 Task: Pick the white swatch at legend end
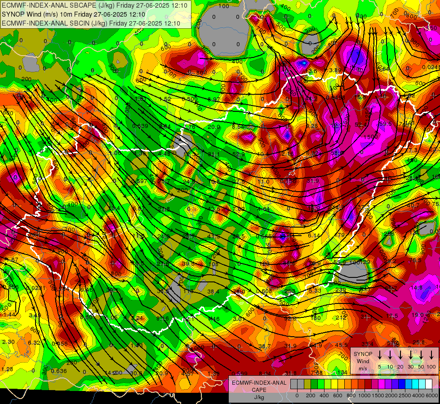pos(429,384)
